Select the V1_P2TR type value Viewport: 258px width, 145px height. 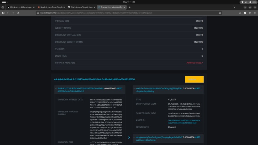click(x=172, y=100)
